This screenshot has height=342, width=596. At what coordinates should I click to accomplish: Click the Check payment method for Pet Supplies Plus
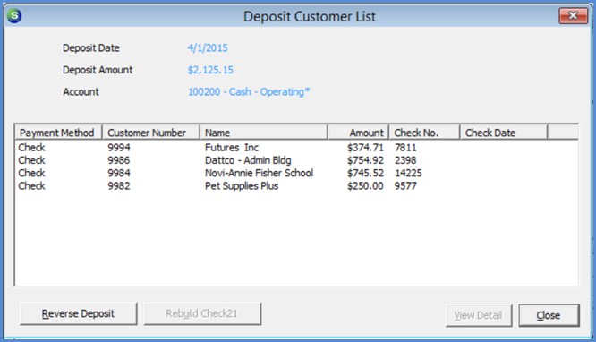pos(31,186)
